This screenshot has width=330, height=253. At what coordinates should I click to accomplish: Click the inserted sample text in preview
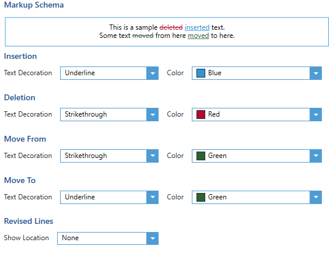pyautogui.click(x=197, y=27)
